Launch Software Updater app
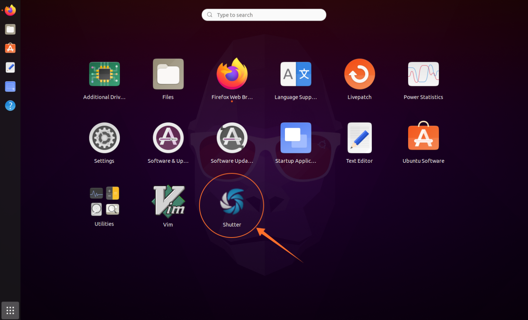 coord(232,138)
